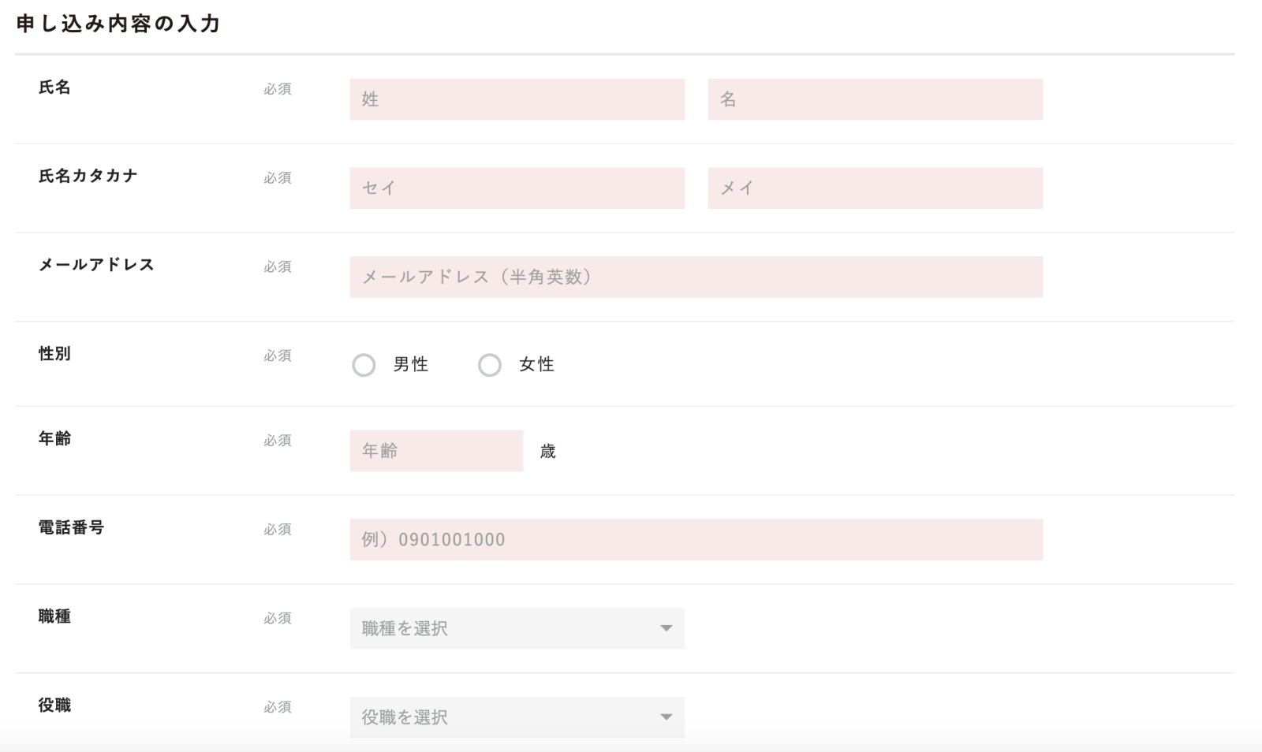Click the 歳 unit text beside age

pos(548,452)
